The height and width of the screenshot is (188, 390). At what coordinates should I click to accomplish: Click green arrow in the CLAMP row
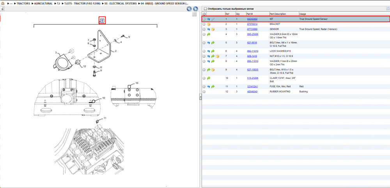209,78
